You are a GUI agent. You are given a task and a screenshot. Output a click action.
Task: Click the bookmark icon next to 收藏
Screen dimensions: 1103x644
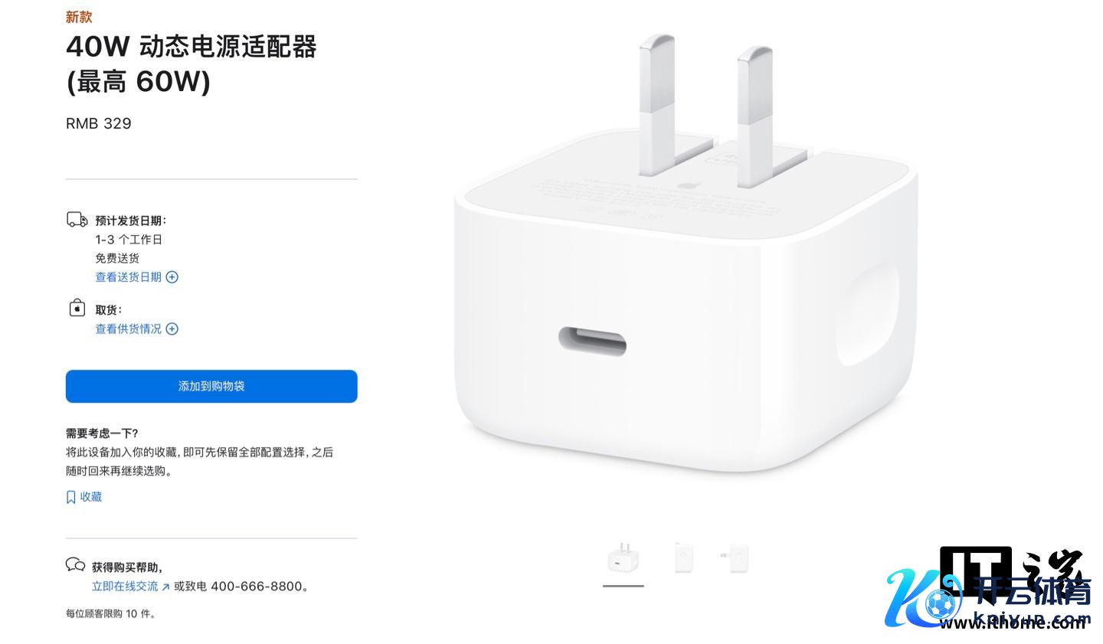(71, 497)
